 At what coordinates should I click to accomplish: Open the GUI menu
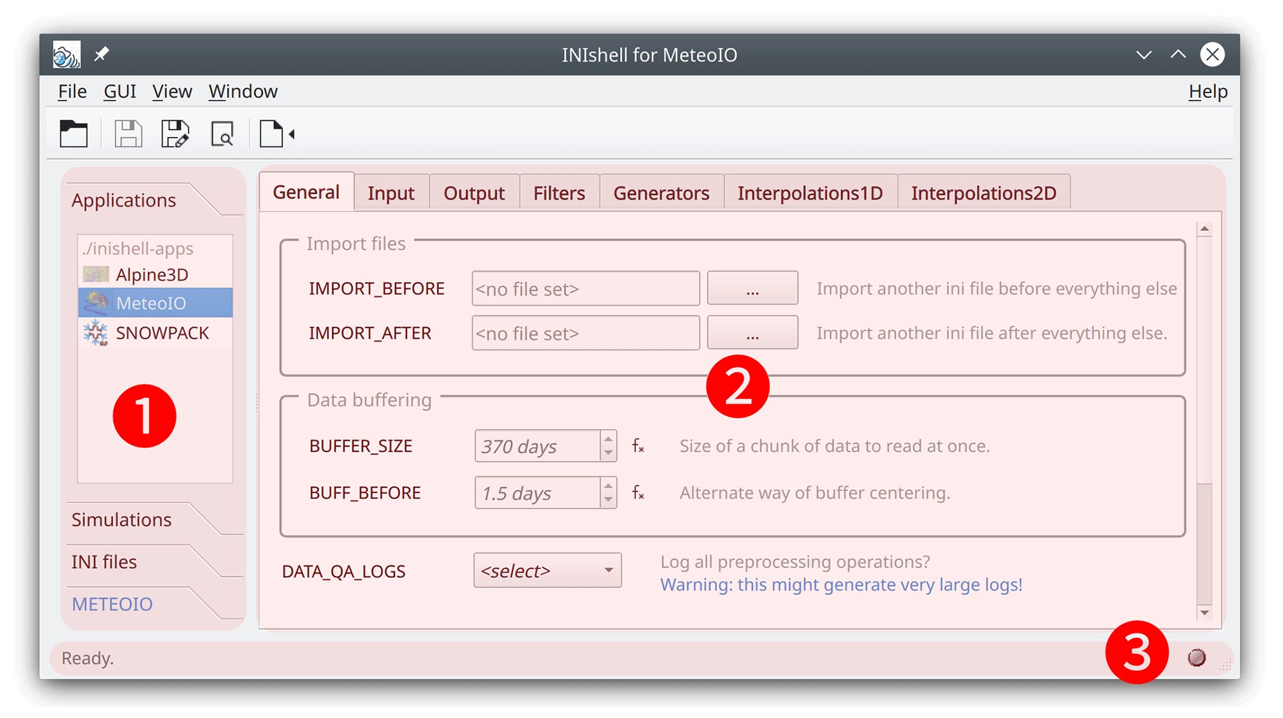119,91
